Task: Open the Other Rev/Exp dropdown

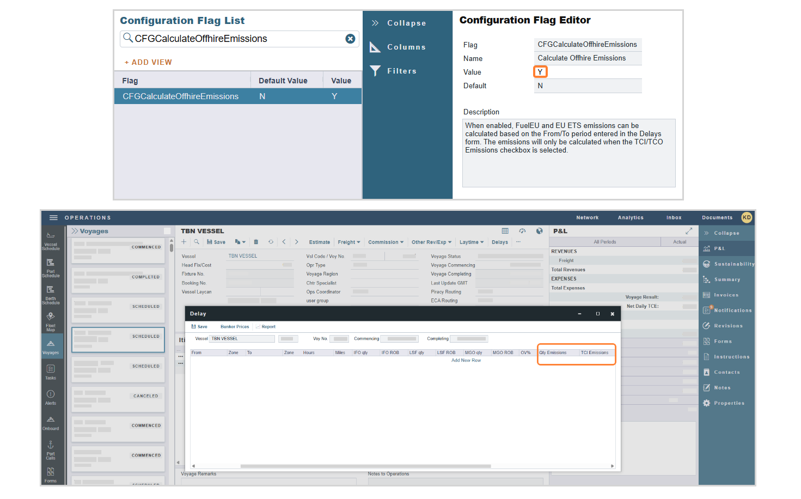Action: (x=431, y=242)
